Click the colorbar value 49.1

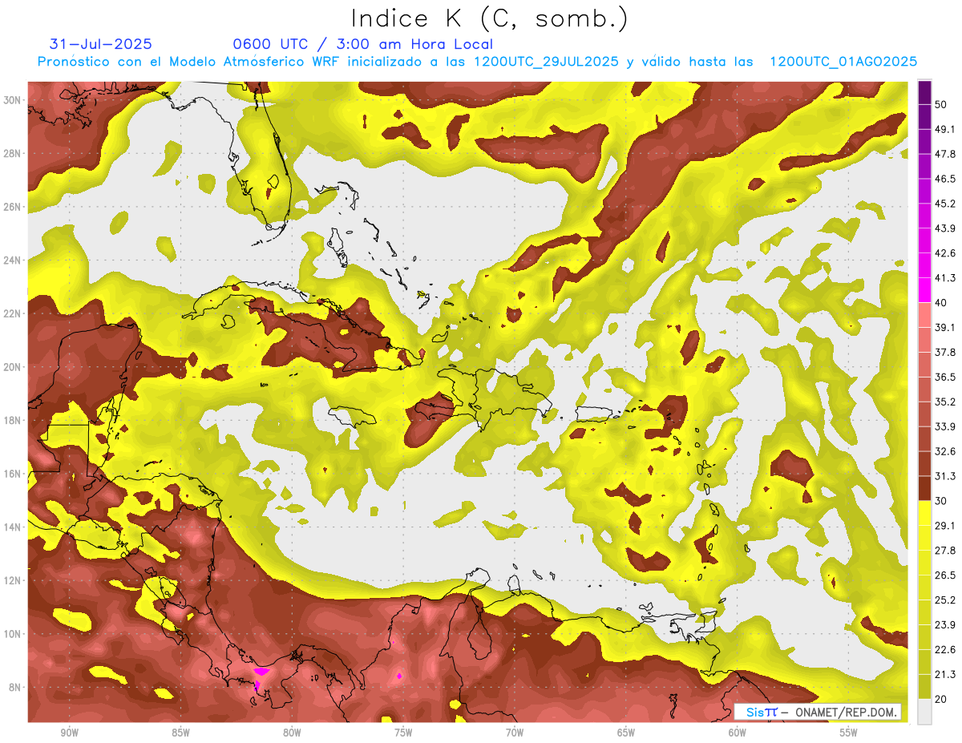click(945, 129)
